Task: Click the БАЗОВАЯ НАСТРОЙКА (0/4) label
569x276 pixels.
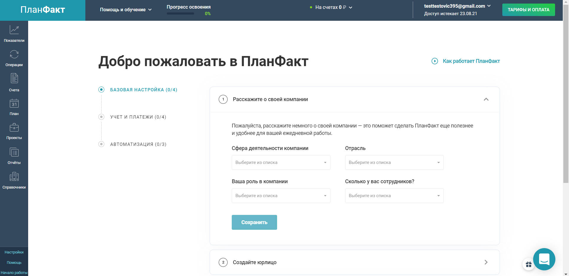Action: tap(144, 90)
